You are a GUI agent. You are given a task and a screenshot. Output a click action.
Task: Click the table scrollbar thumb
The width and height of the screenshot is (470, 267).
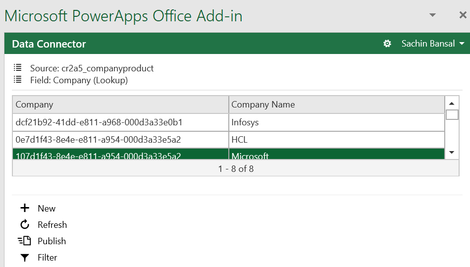pyautogui.click(x=452, y=115)
